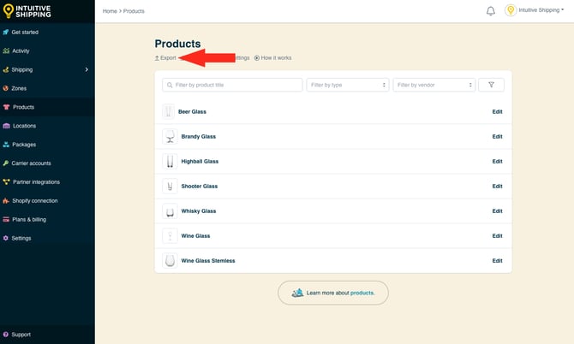Open Shopify connection menu item
This screenshot has width=574, height=344.
tap(35, 201)
